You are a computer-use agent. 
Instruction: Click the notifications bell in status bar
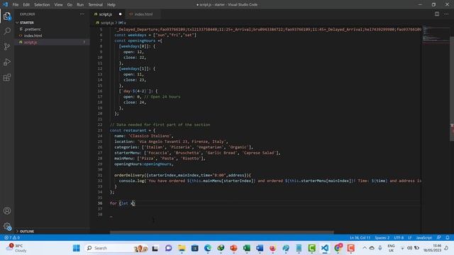tap(448, 237)
